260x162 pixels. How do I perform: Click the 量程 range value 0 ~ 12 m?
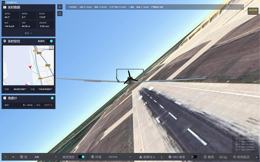28,105
